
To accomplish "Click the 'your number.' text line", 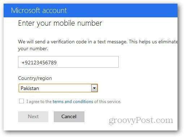I will click(33, 49).
